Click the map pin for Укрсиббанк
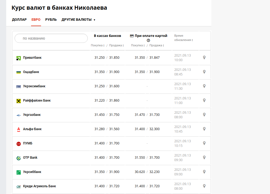270x194 pixels. (204, 172)
